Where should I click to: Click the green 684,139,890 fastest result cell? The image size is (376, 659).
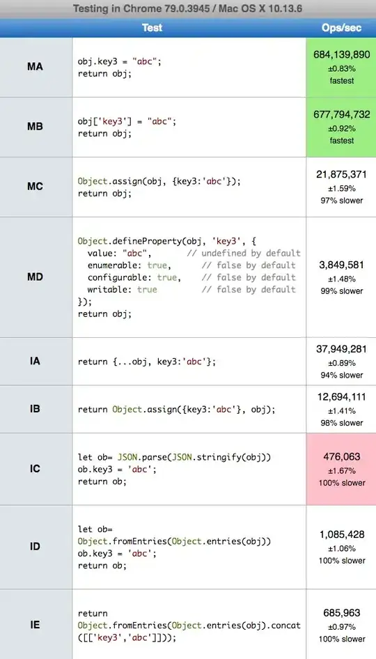tap(341, 68)
